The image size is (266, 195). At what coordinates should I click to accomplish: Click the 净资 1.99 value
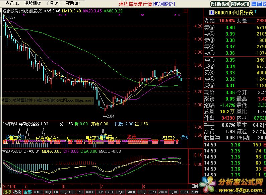point(230,131)
